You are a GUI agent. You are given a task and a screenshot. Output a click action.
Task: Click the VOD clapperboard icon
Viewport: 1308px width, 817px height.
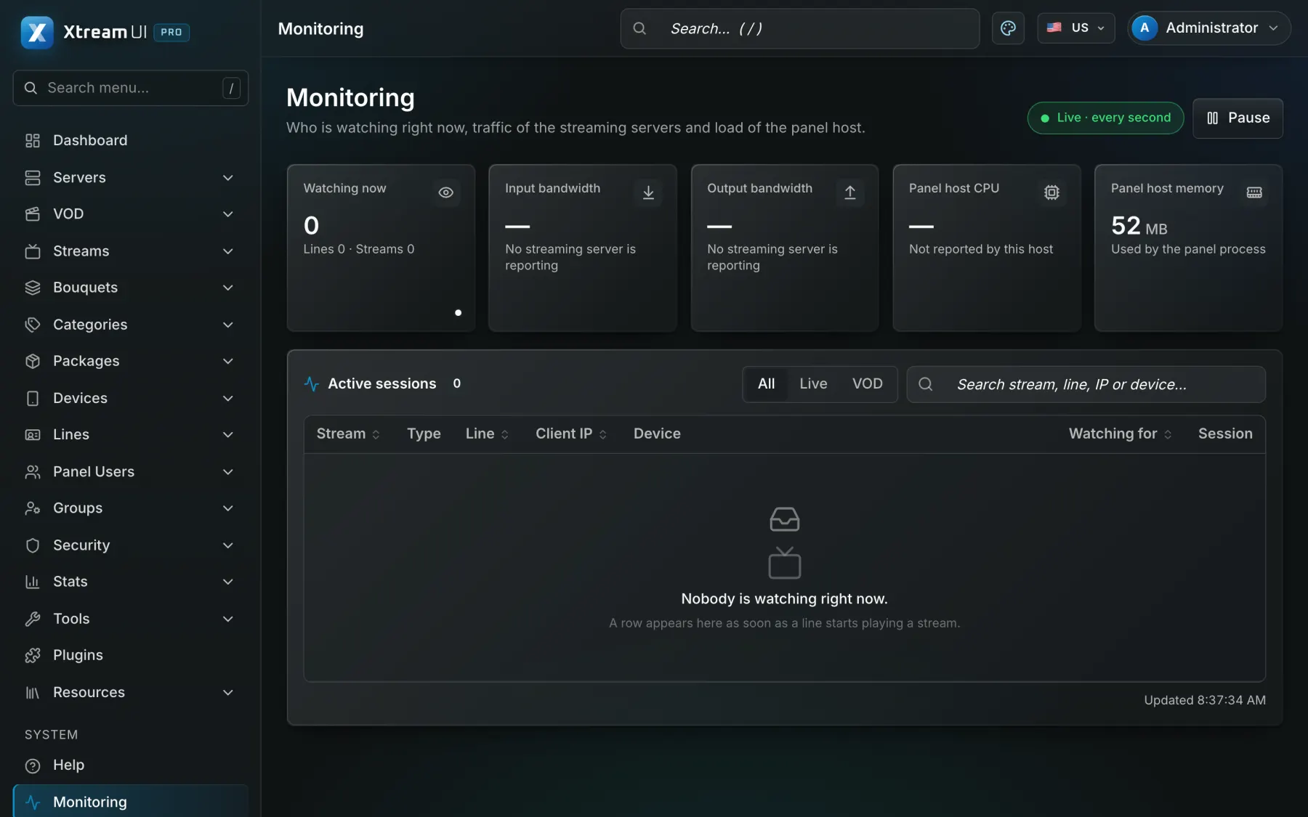(x=33, y=214)
